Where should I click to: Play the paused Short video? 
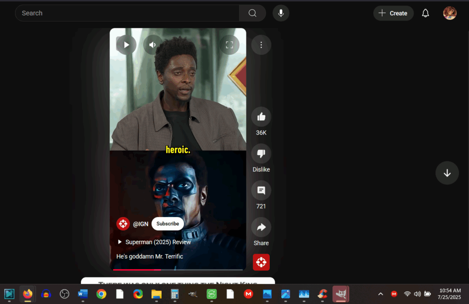tap(126, 45)
